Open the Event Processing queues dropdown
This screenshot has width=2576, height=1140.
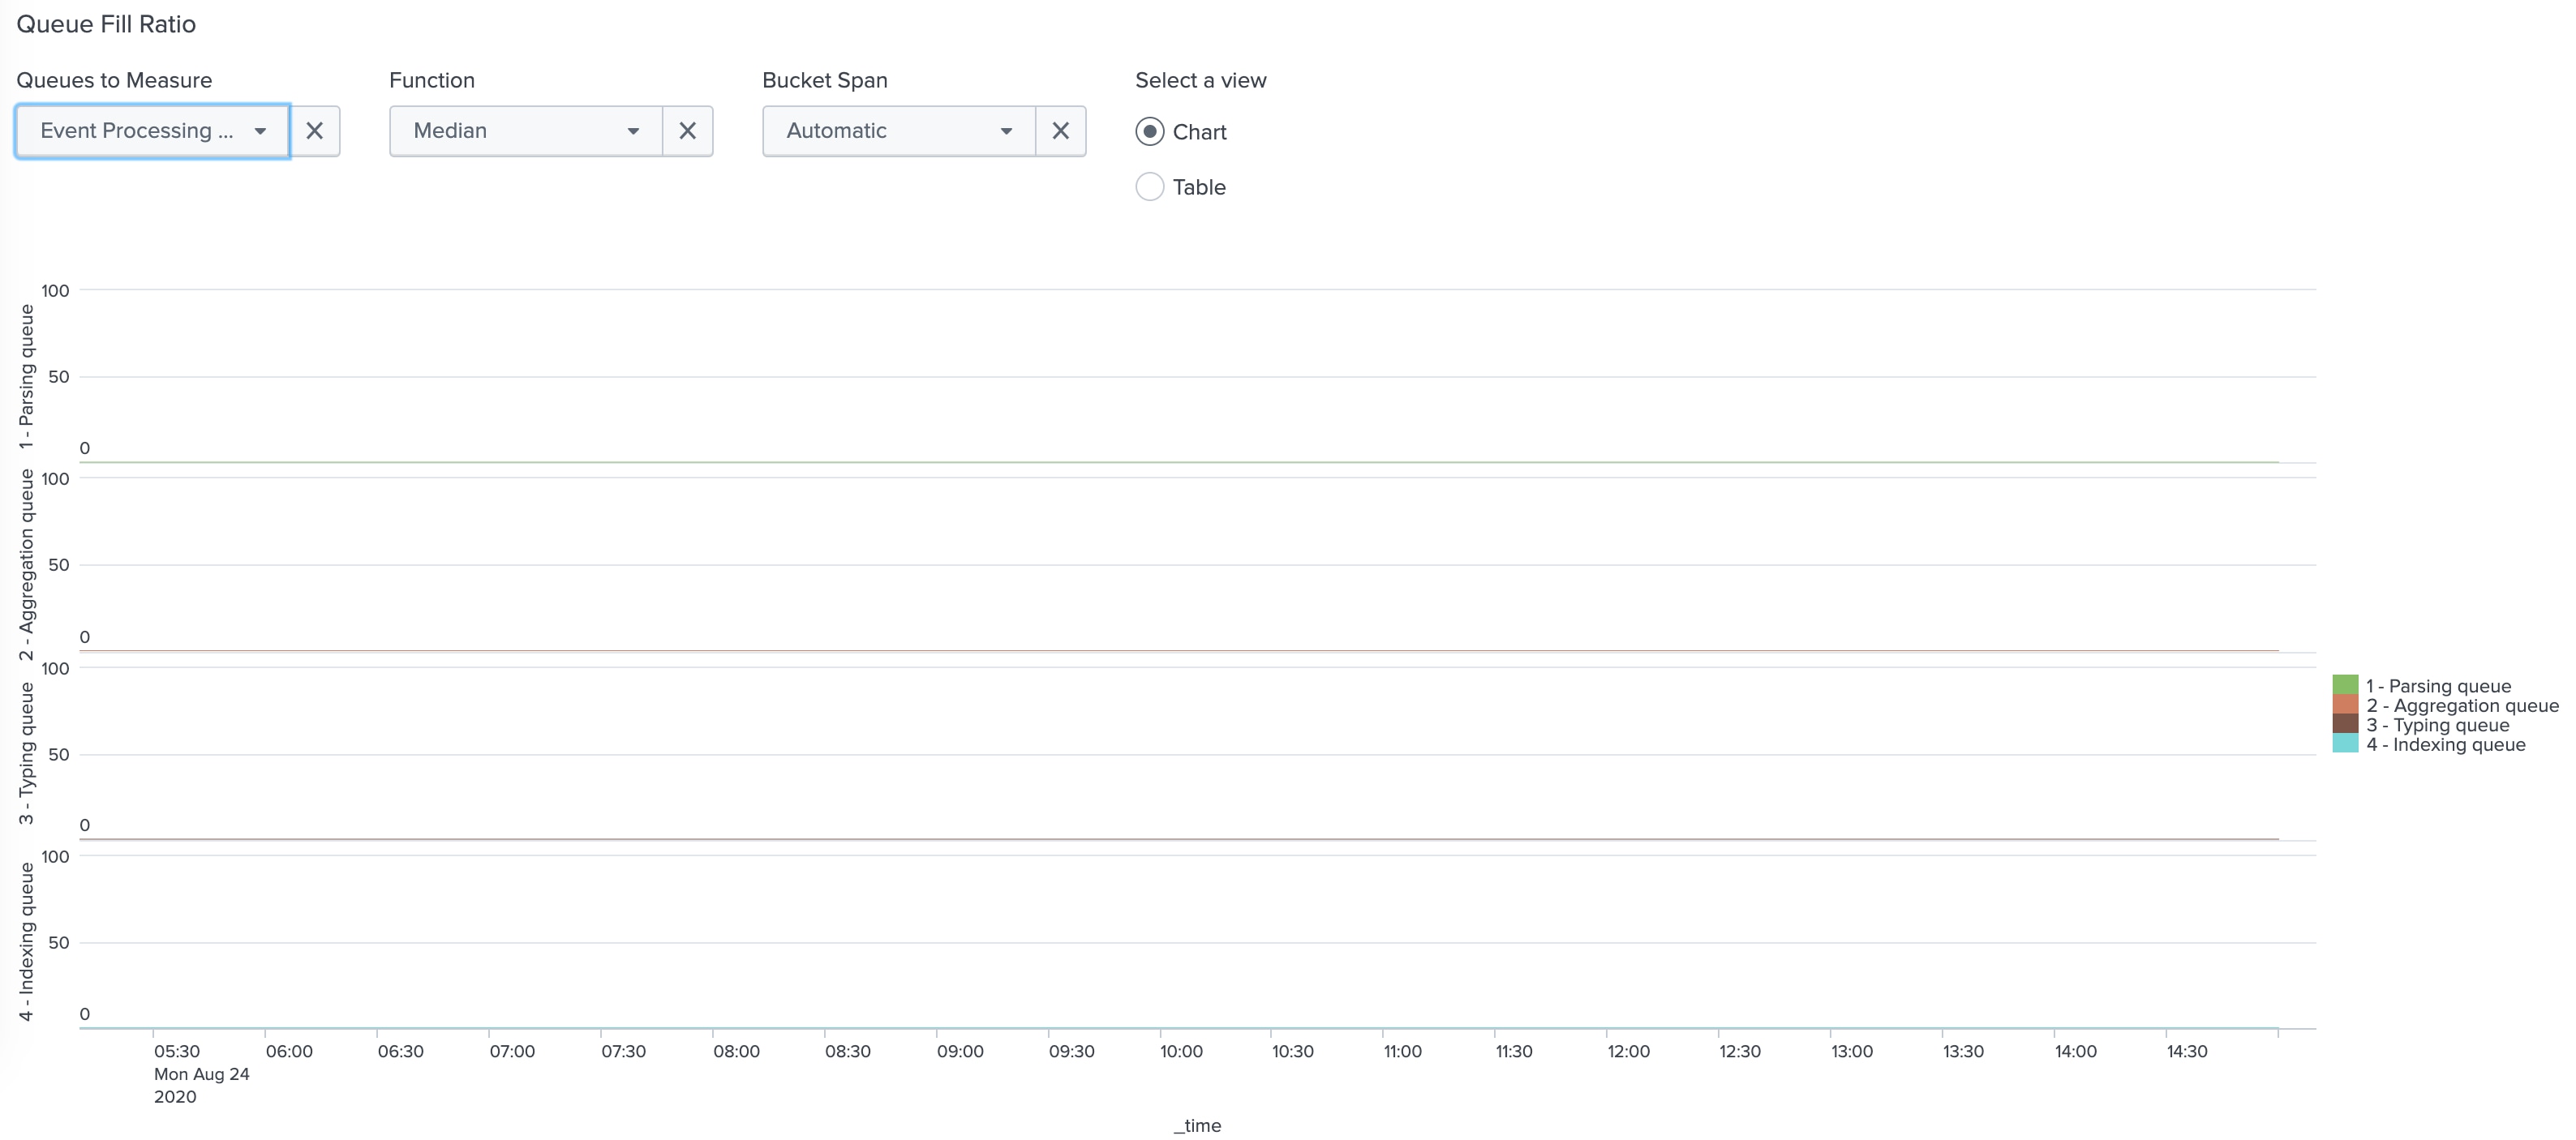152,131
